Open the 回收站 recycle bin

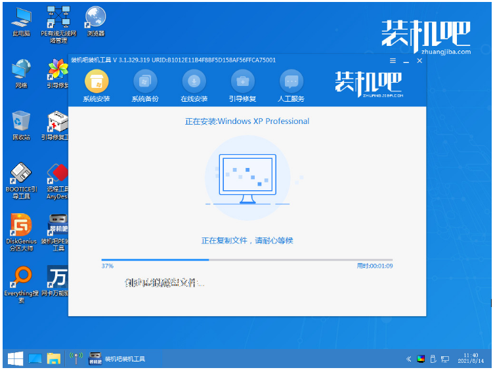pyautogui.click(x=22, y=125)
